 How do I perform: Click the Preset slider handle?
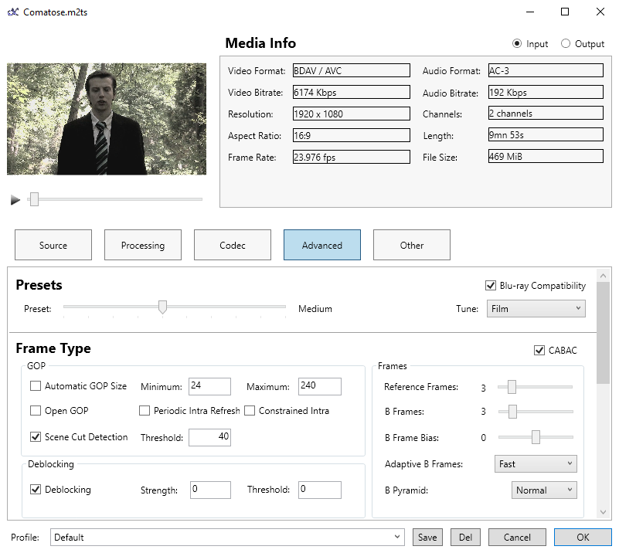[162, 307]
